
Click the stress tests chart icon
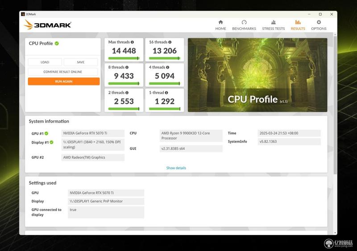[x=274, y=22]
